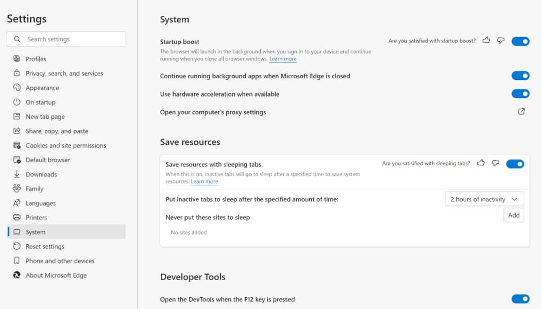Viewport: 541px width, 309px height.
Task: Turn off continue running background apps toggle
Action: tap(520, 76)
